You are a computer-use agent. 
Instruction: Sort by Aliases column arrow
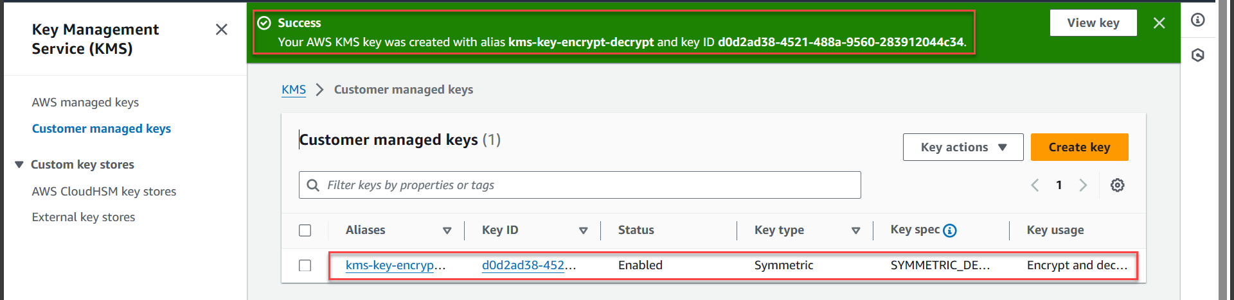point(447,231)
